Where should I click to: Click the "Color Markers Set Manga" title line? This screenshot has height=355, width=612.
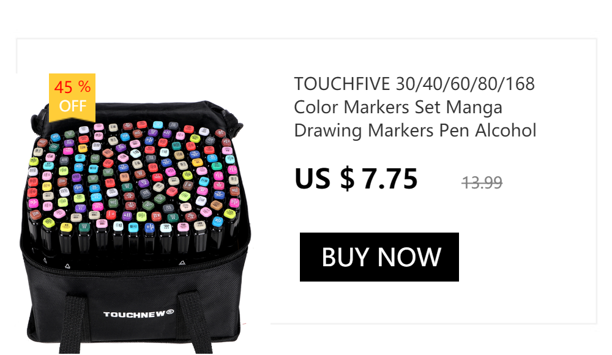(398, 107)
